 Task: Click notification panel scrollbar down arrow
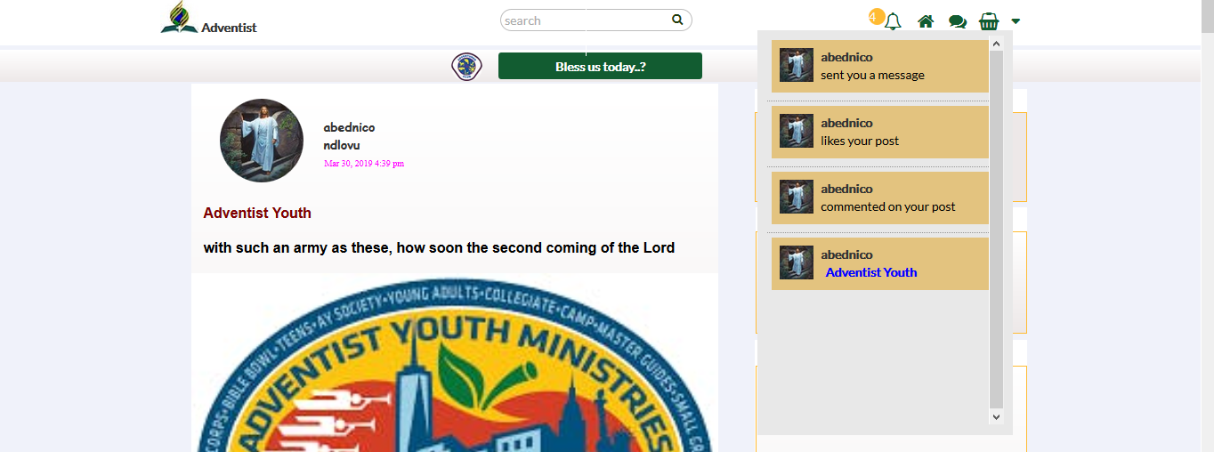996,416
